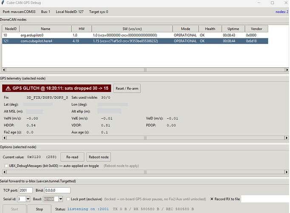The height and width of the screenshot is (213, 290).
Task: Click the Re-read button
Action: (x=72, y=157)
